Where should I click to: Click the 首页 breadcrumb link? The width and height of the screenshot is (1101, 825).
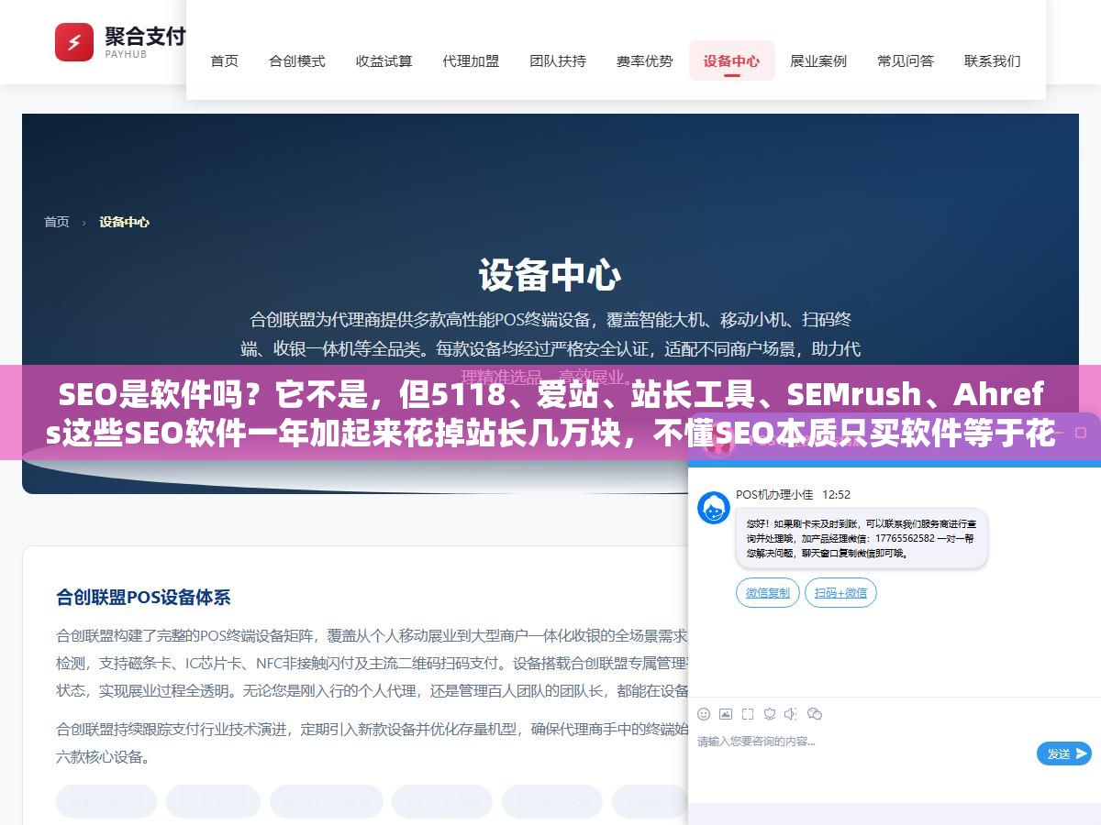(x=57, y=222)
